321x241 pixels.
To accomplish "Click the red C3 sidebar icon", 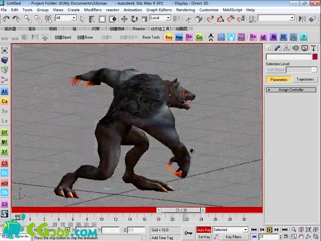I will 4,163.
